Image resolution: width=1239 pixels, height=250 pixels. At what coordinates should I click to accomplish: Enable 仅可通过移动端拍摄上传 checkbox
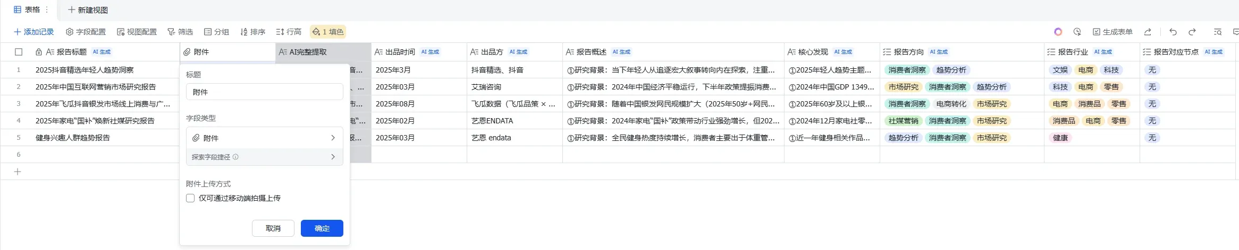point(190,198)
